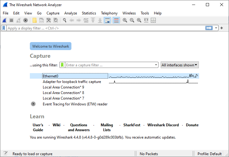Click Profile: Default in status bar

click(209, 154)
